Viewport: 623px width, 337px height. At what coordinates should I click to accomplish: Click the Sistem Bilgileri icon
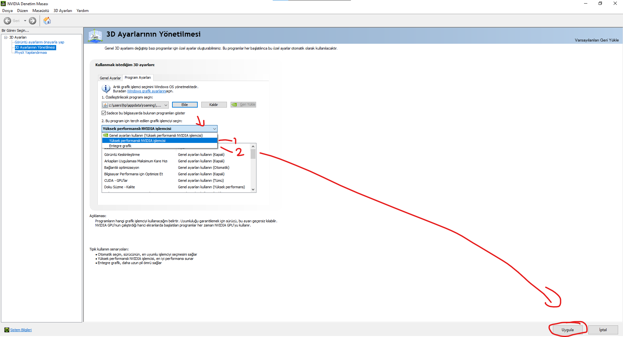(6, 330)
